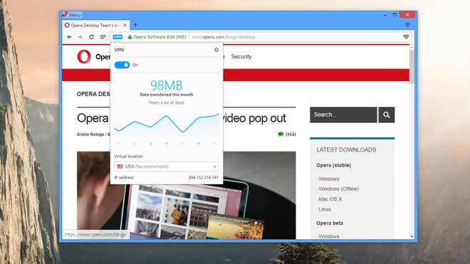
Task: Click the 98MB data transferred value
Action: (x=167, y=85)
